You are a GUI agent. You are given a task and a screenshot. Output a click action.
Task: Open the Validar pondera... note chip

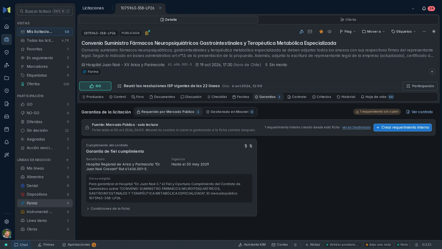343,245
